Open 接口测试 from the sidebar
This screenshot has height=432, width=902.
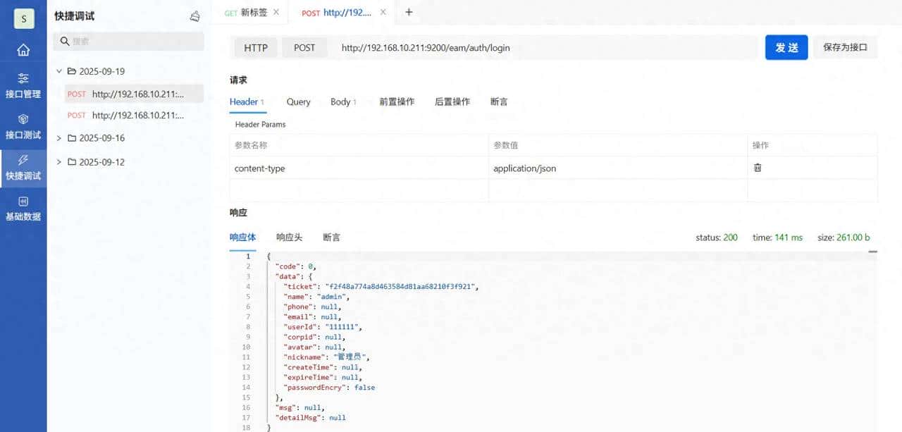tap(23, 127)
